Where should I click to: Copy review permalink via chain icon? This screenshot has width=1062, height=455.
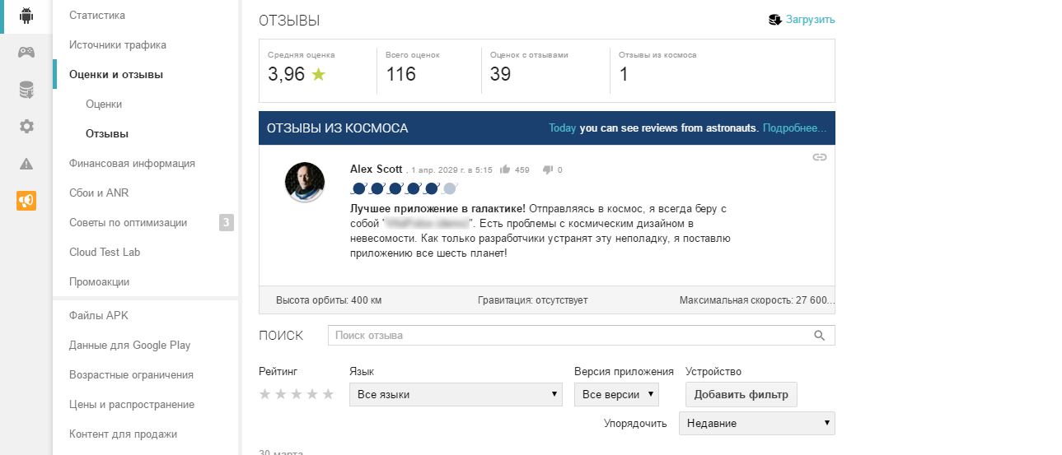pyautogui.click(x=819, y=157)
